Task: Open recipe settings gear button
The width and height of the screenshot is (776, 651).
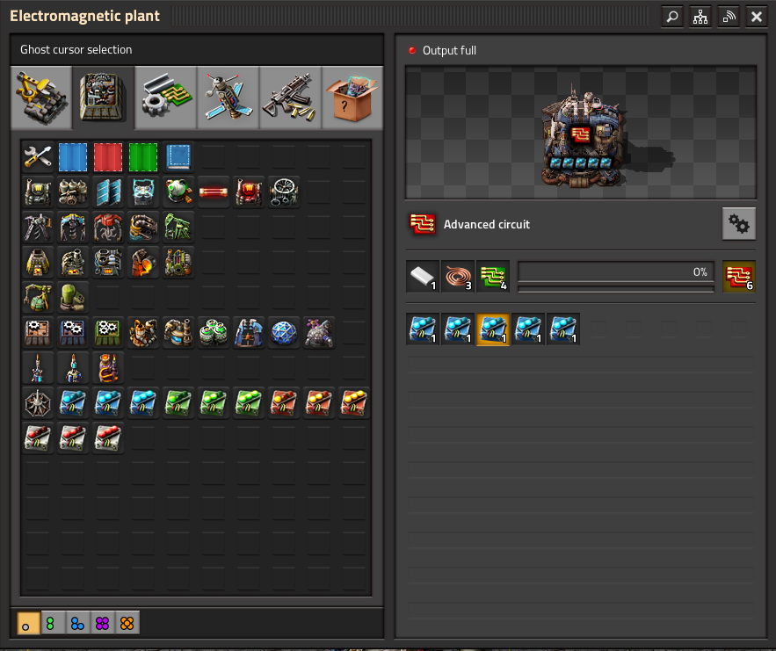Action: (739, 224)
